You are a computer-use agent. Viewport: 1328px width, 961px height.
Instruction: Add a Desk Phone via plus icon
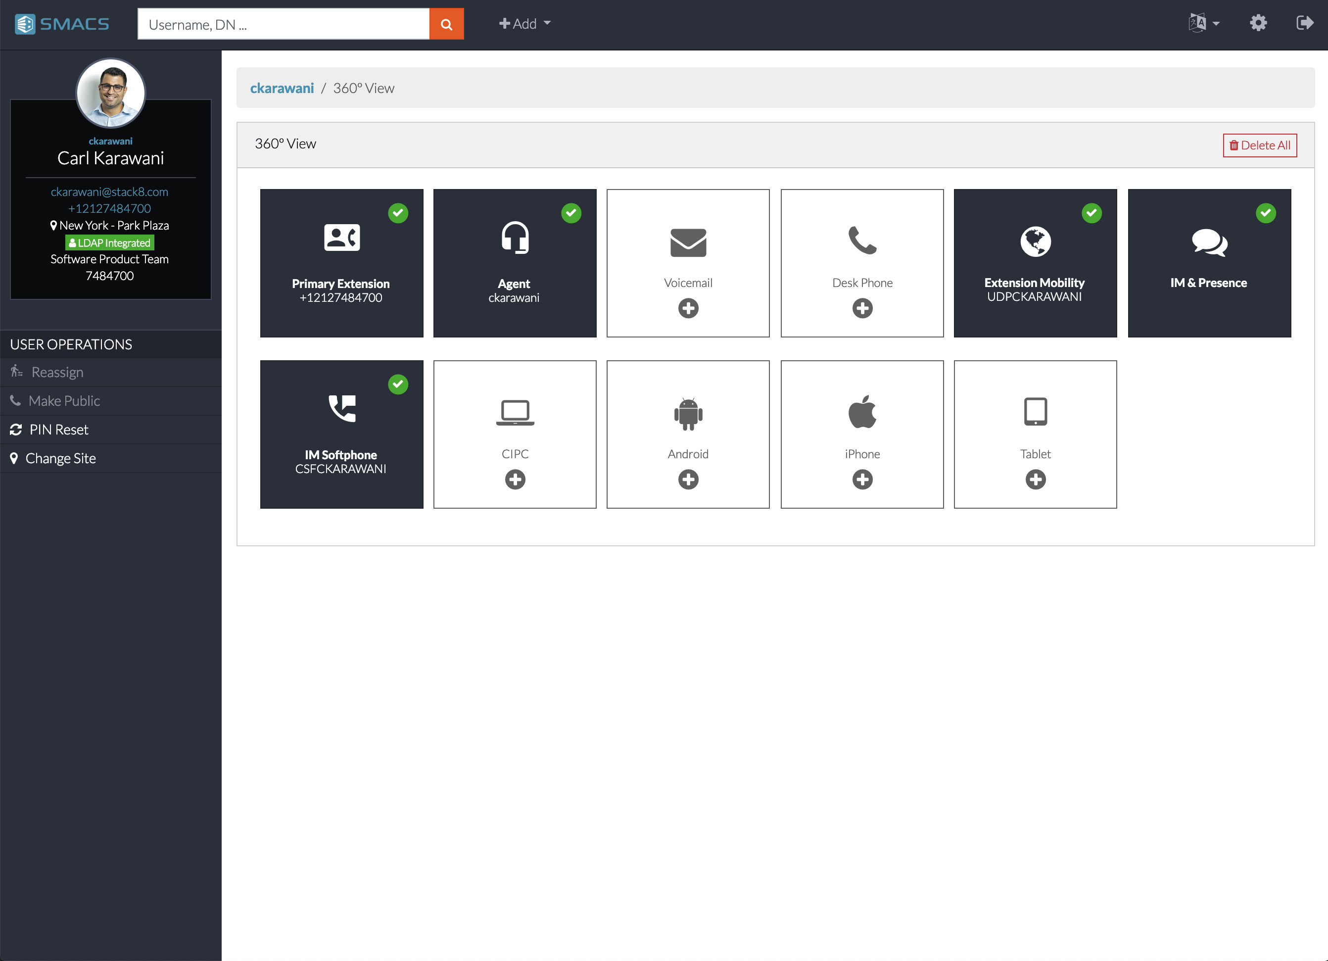862,308
